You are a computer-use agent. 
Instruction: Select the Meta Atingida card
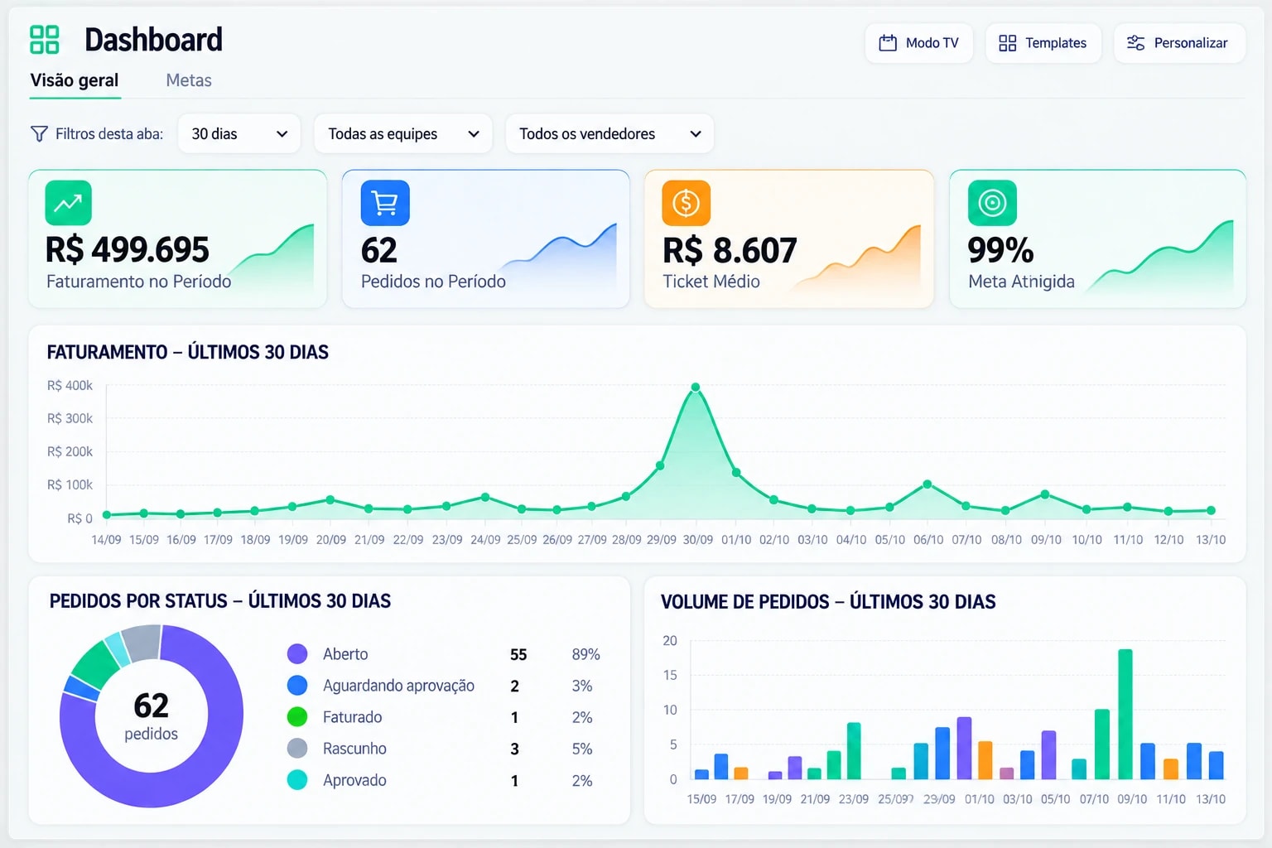[x=1097, y=239]
